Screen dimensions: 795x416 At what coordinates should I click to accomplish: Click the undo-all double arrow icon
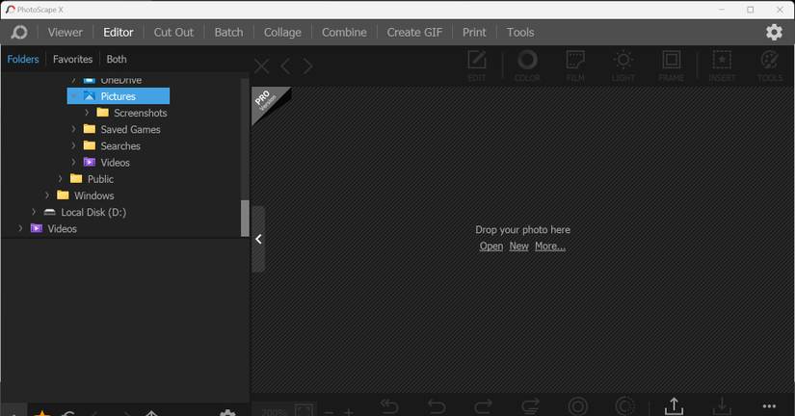389,406
